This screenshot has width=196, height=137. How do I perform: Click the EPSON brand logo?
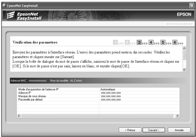(x=184, y=15)
